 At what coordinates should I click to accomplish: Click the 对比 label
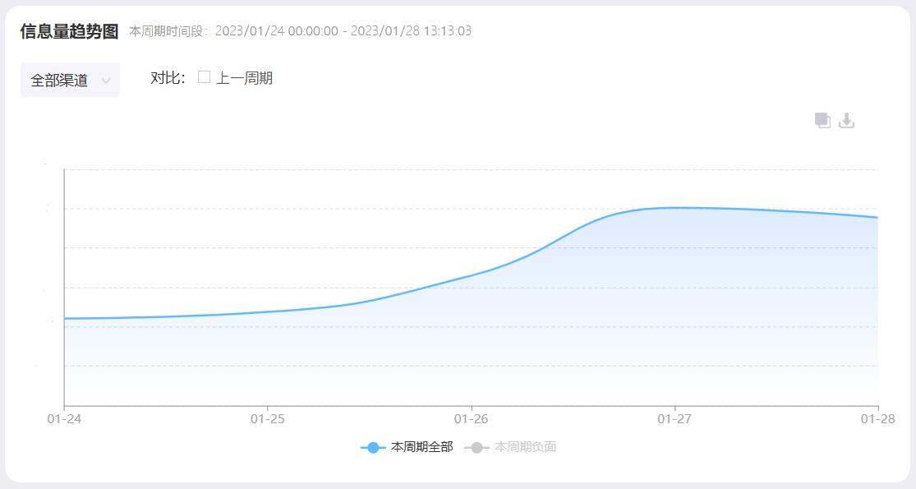pos(168,78)
